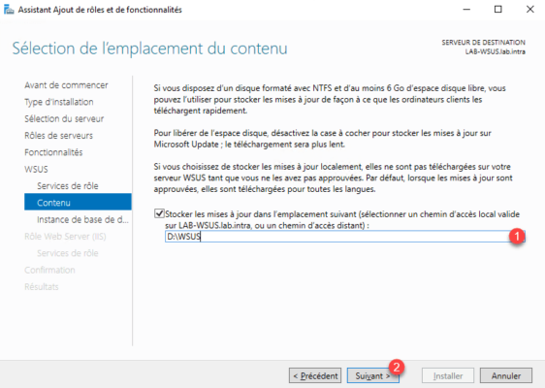Go to Fonctionnalités step
This screenshot has width=545, height=388.
tap(53, 152)
